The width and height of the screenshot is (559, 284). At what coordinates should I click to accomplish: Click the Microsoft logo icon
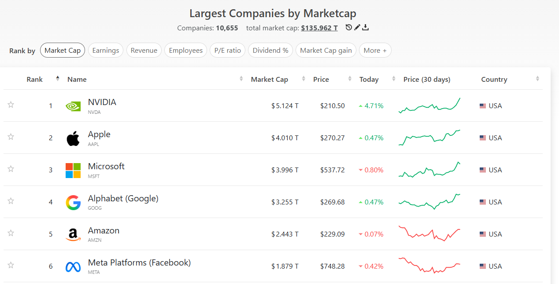click(73, 170)
